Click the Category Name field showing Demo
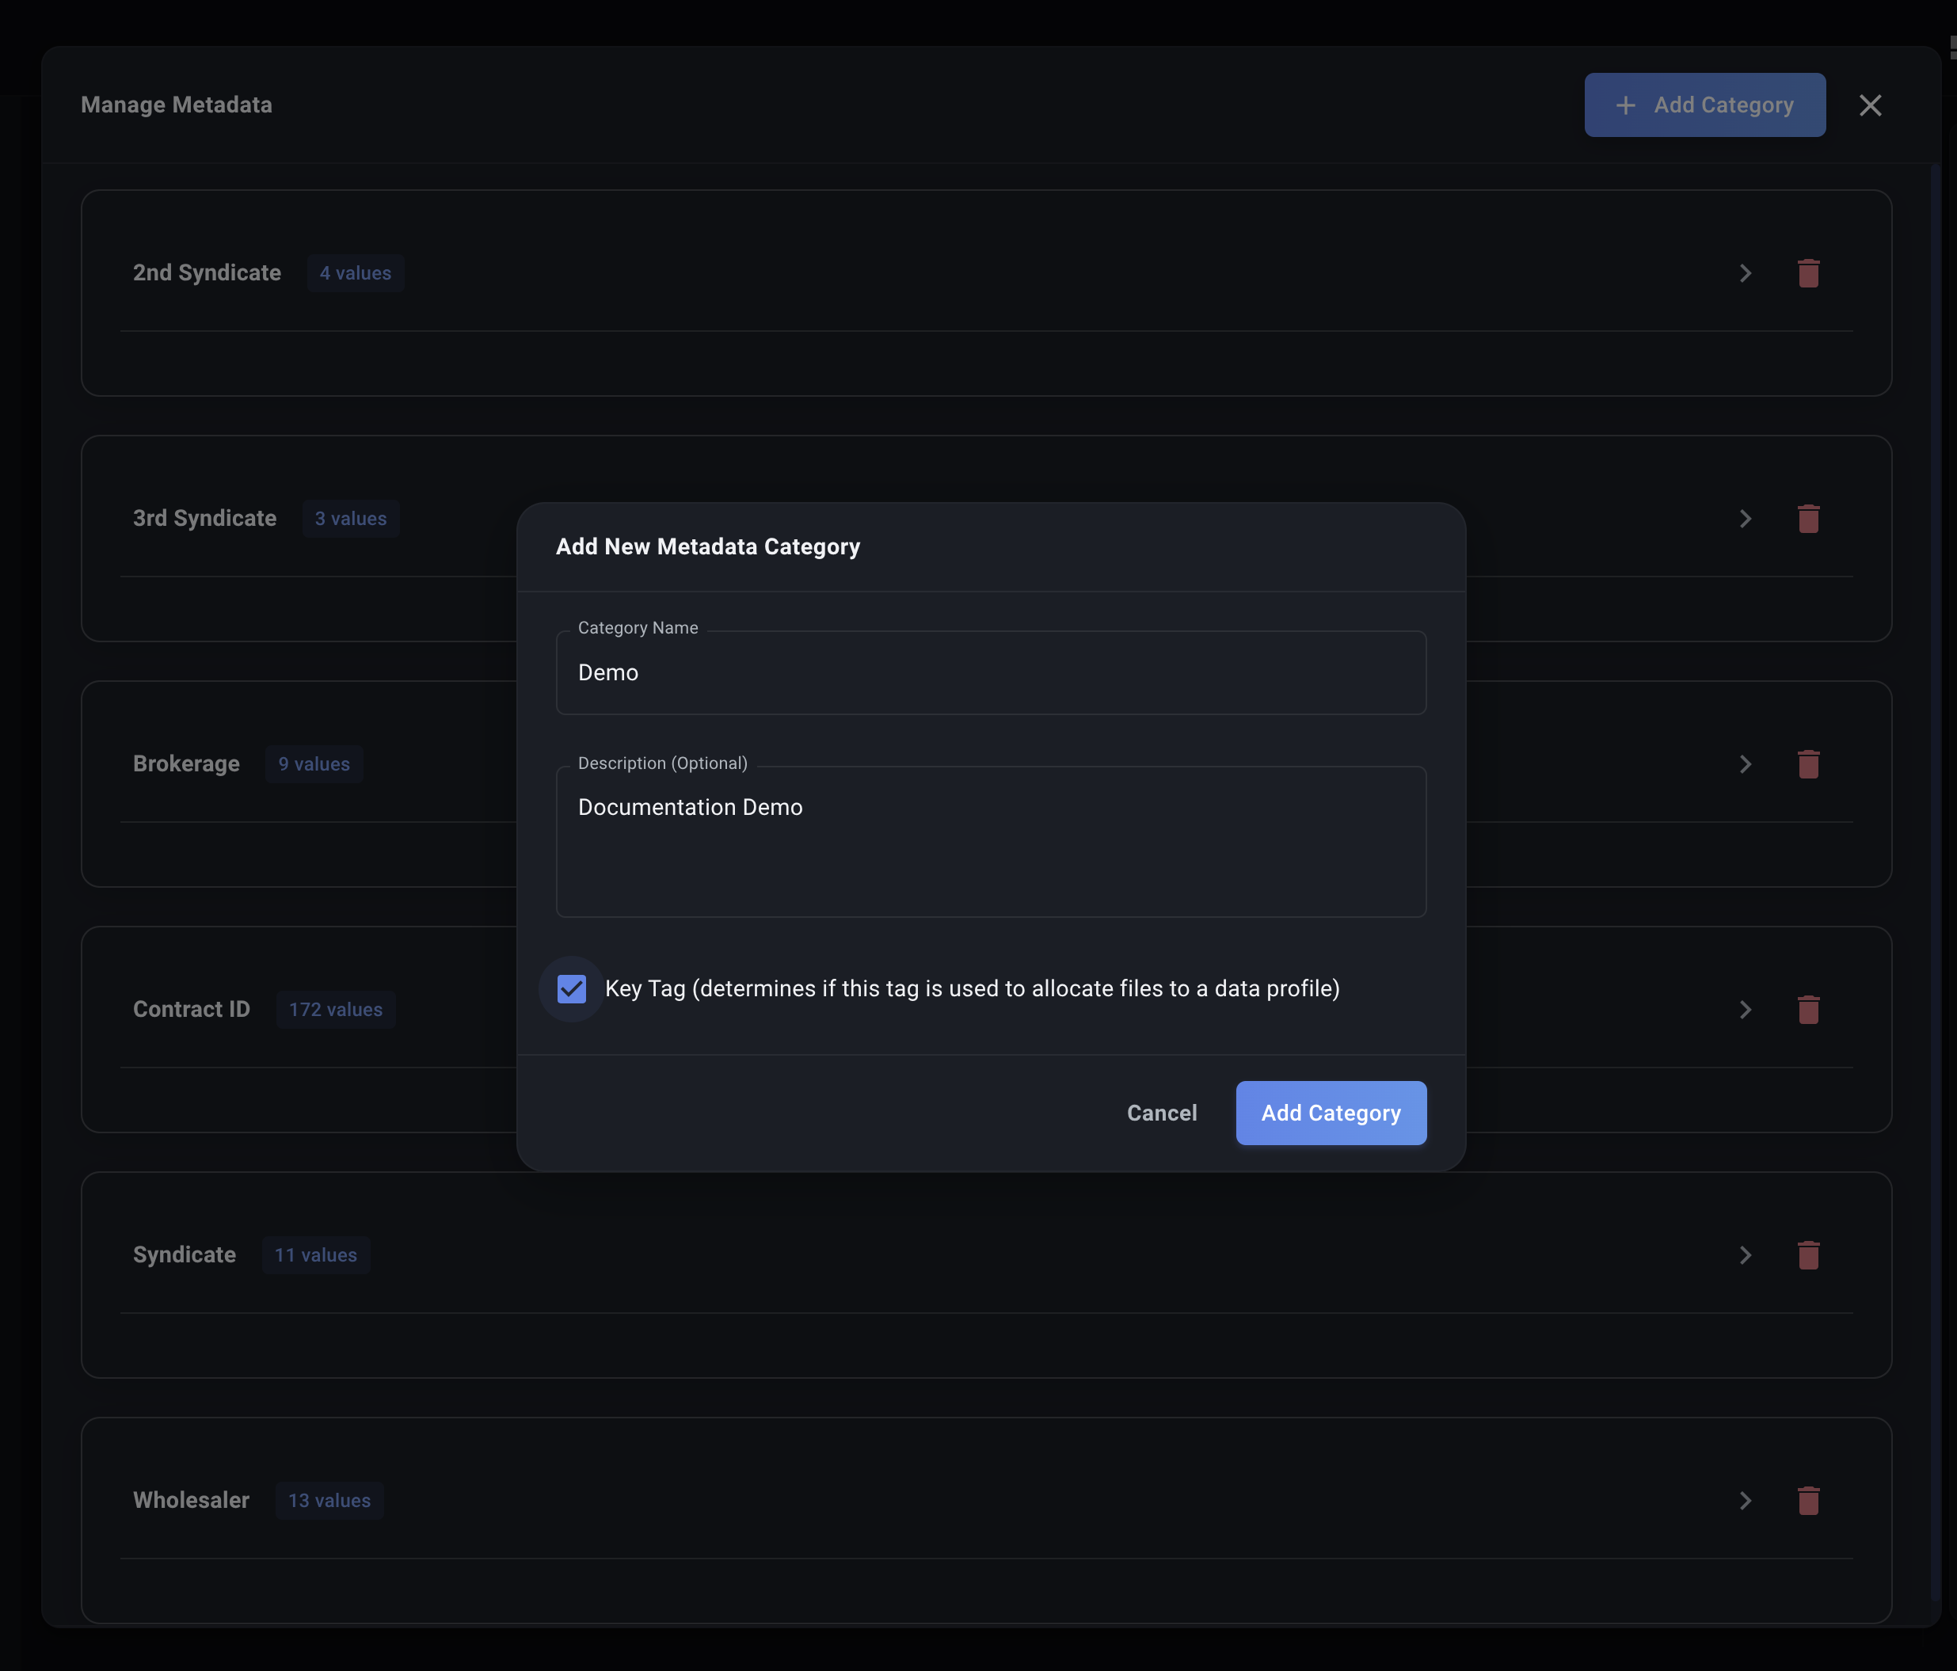1957x1671 pixels. pos(990,672)
